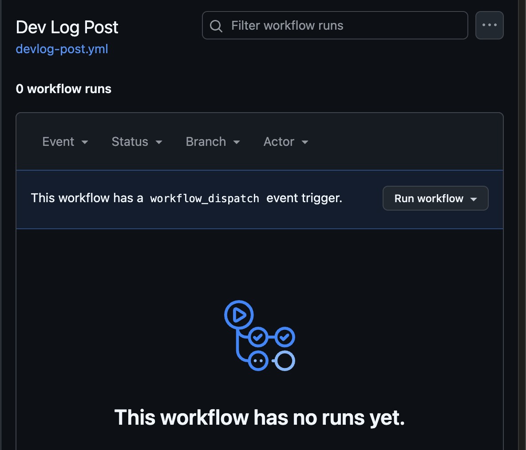526x450 pixels.
Task: Click the Actor filter caret arrow
Action: (x=305, y=142)
